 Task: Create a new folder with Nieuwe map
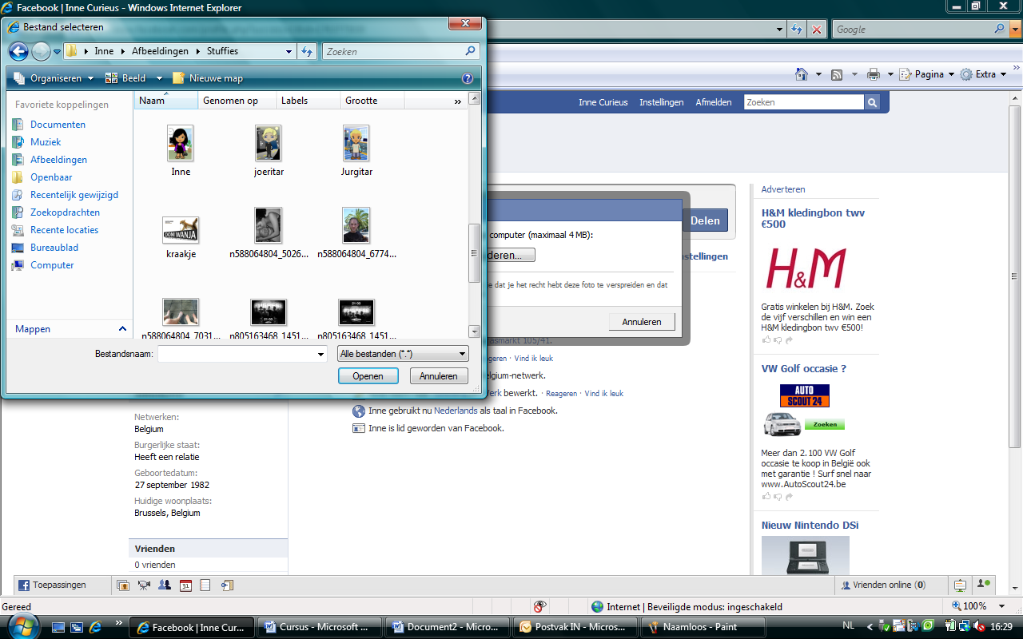[208, 78]
